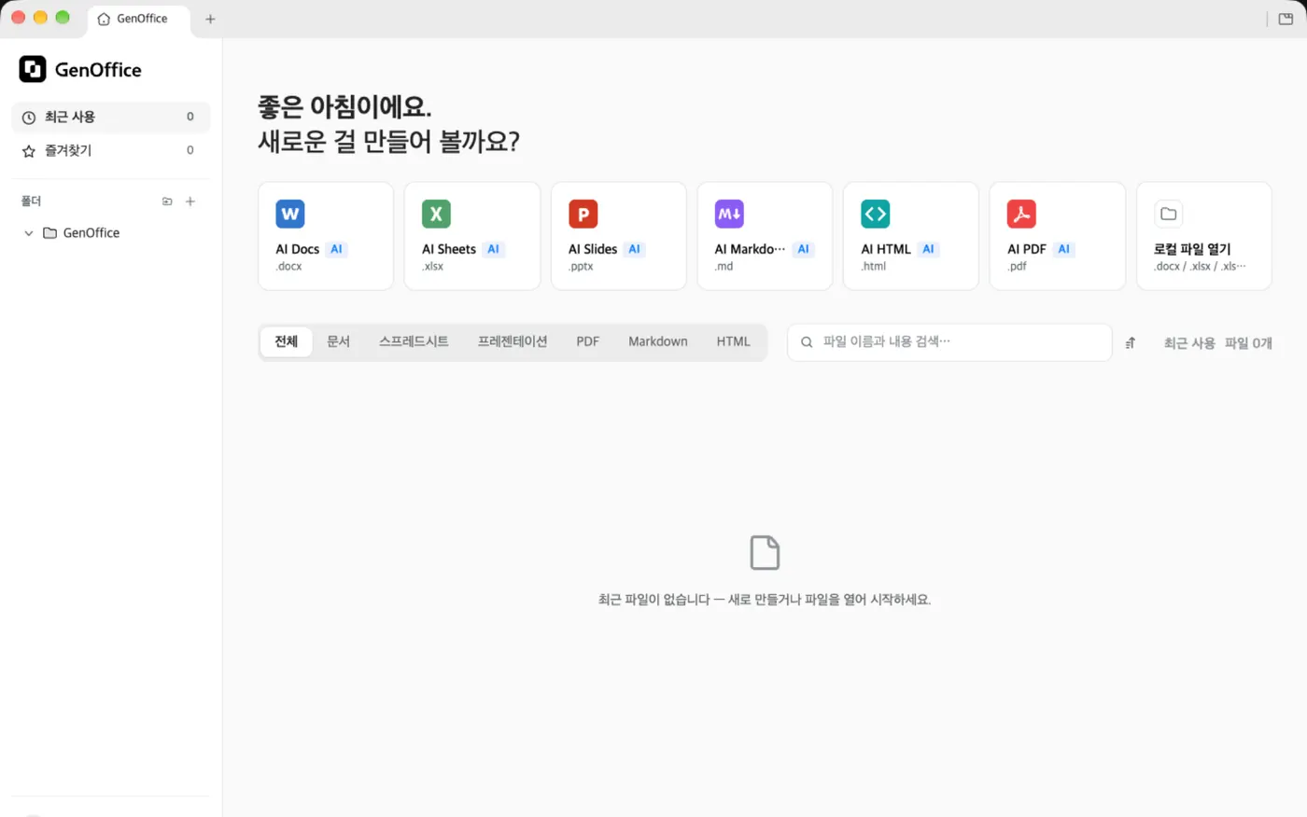Open a local file (로컬 파일 열기)

1204,236
